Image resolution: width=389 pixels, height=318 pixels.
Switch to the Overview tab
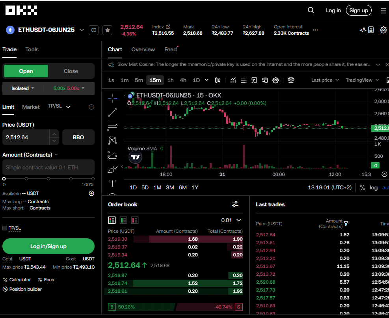tap(143, 49)
